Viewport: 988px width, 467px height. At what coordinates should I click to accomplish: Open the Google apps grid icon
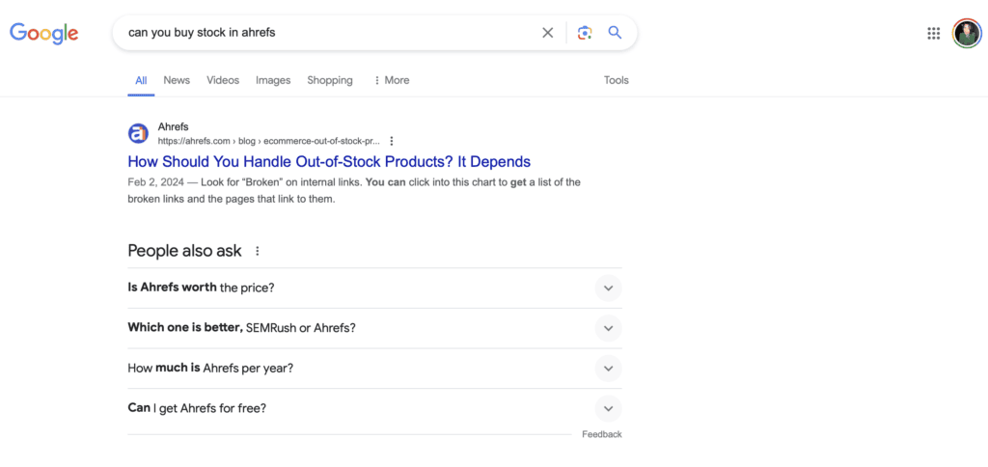pyautogui.click(x=934, y=34)
